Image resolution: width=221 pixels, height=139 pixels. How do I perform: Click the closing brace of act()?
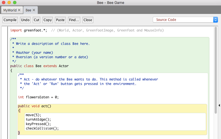[19, 133]
